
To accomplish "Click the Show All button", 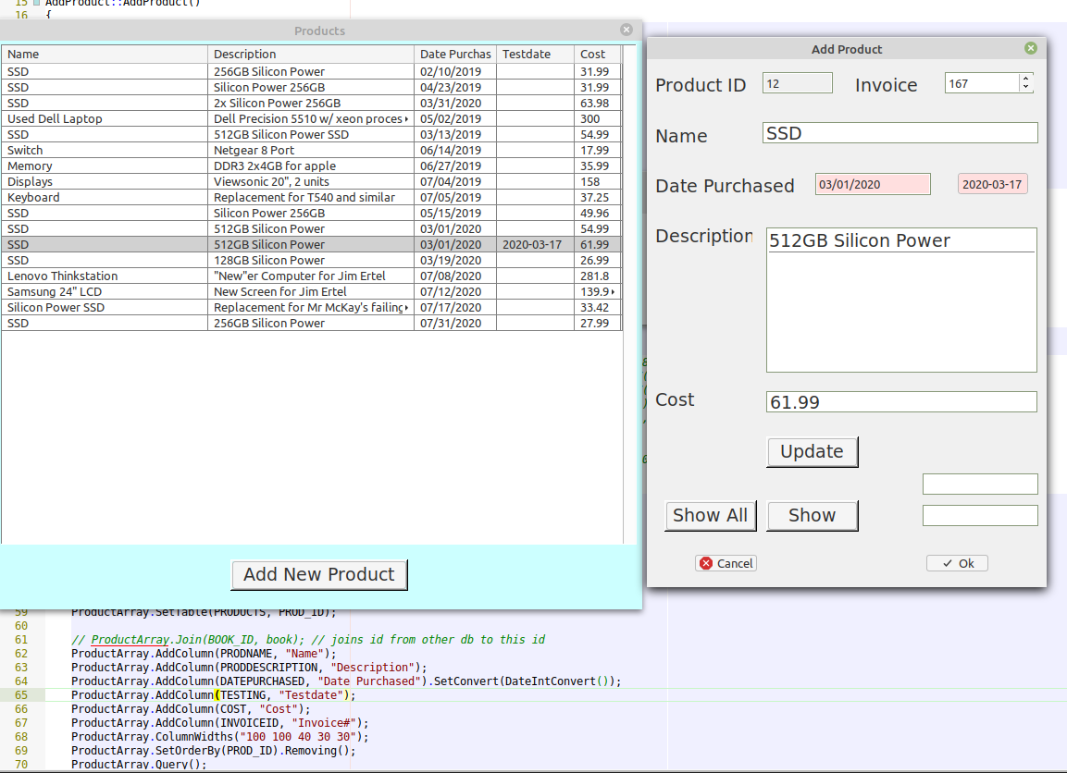I will [710, 516].
